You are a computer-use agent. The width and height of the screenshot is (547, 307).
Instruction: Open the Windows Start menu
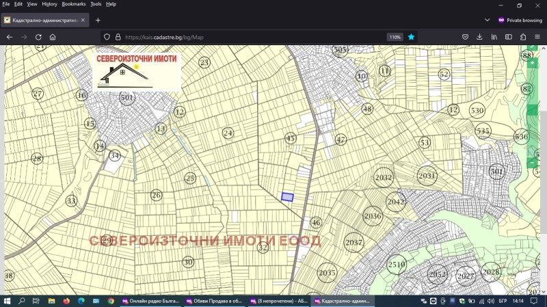7,301
